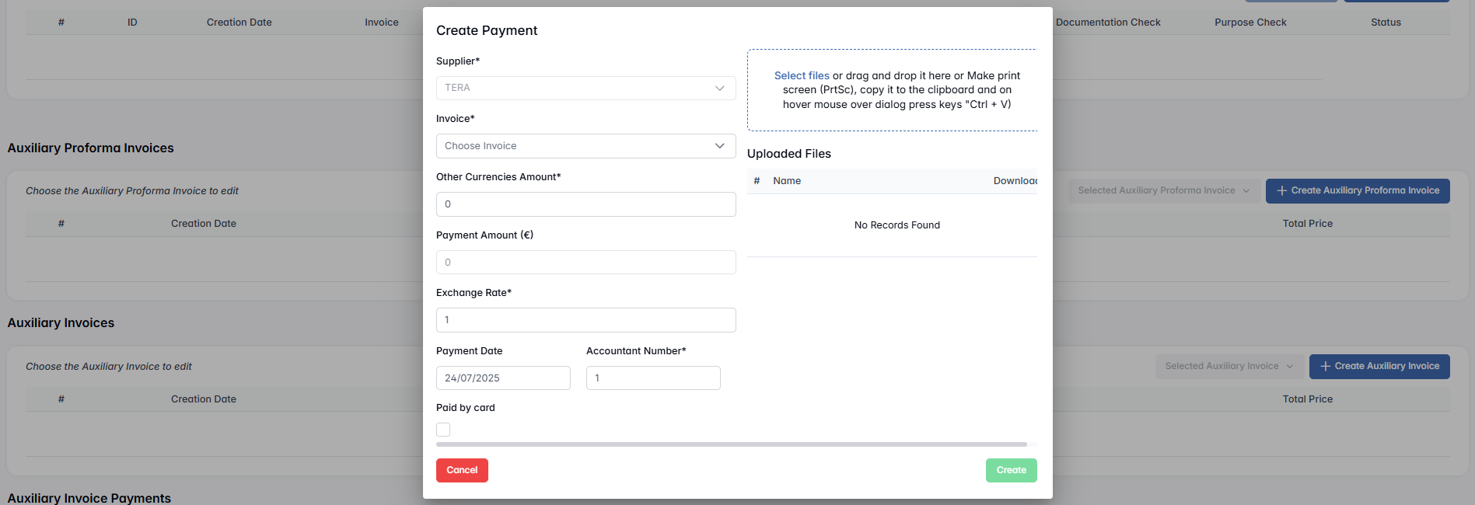Click the Exchange Rate input field
This screenshot has width=1475, height=505.
point(585,320)
